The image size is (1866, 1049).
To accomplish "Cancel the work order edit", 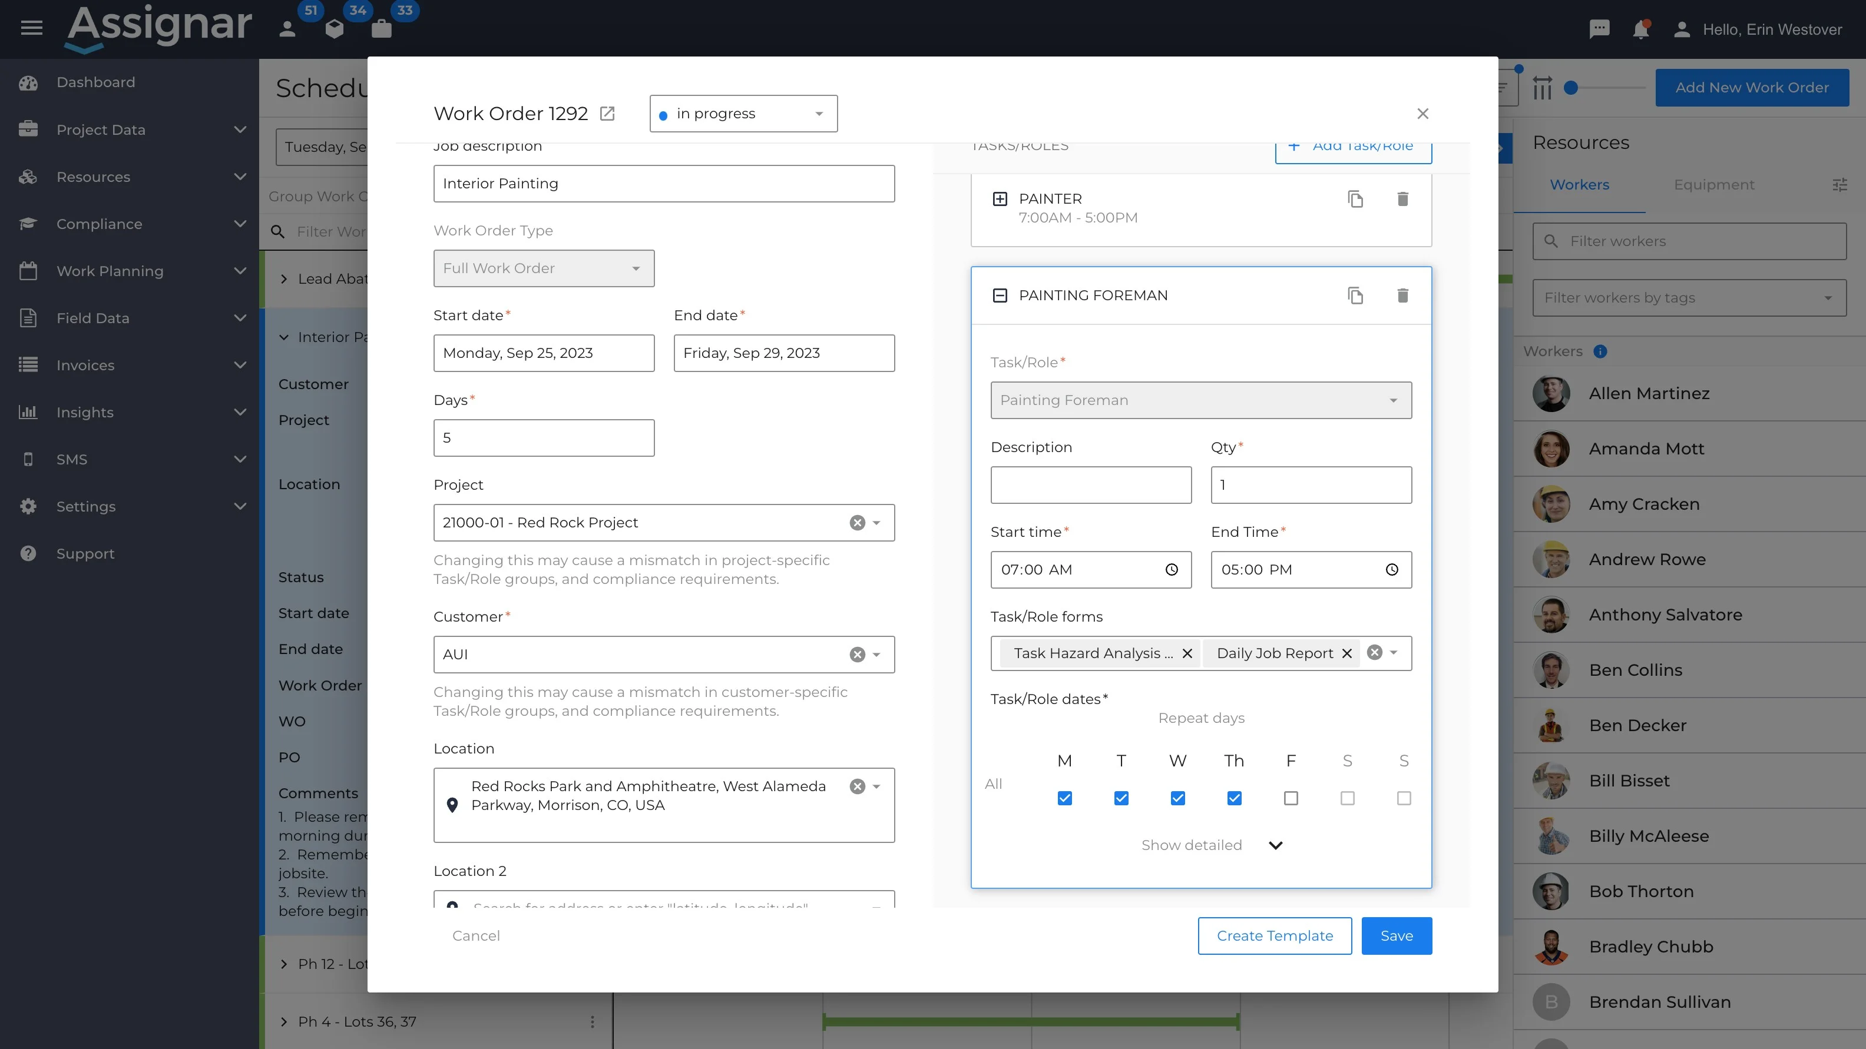I will coord(476,936).
